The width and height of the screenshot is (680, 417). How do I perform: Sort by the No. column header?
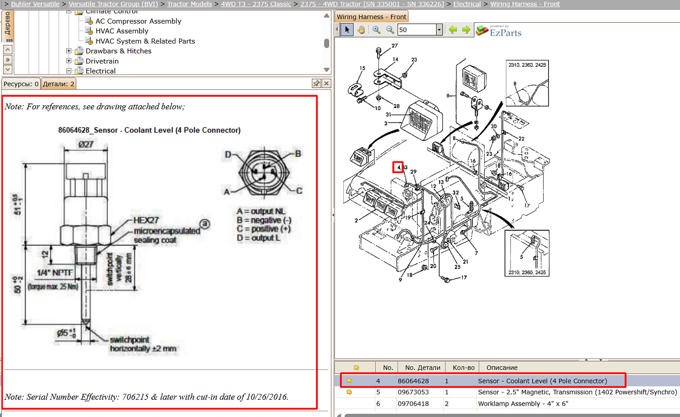(x=388, y=368)
